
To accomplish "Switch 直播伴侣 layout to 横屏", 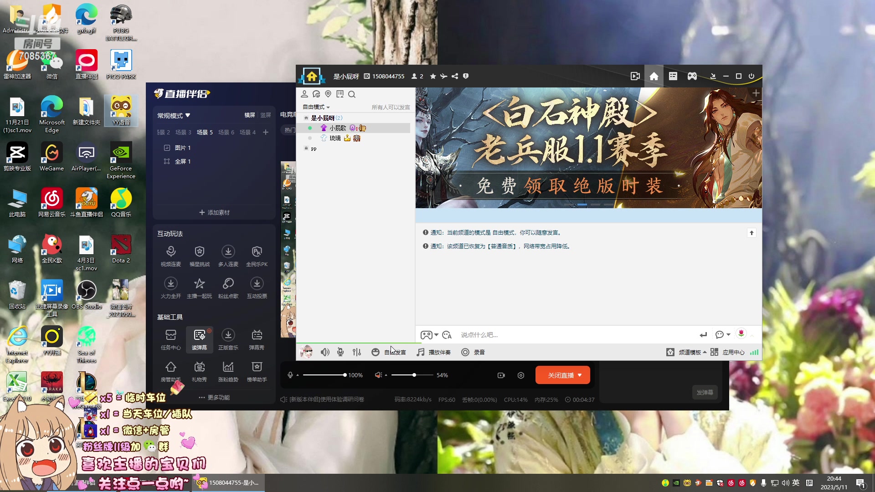I will tap(250, 115).
